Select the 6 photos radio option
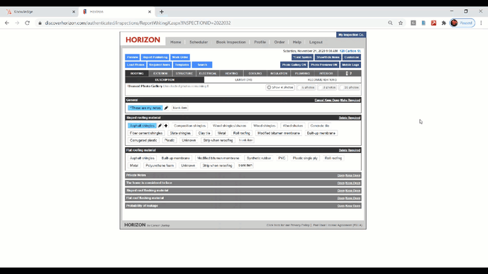This screenshot has height=274, width=488. (x=306, y=88)
